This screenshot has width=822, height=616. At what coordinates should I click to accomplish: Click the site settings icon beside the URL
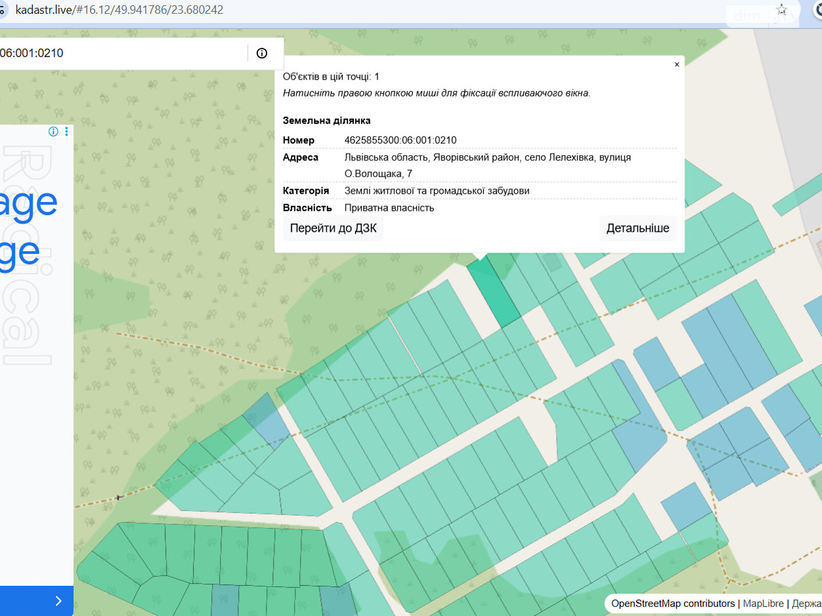3,10
